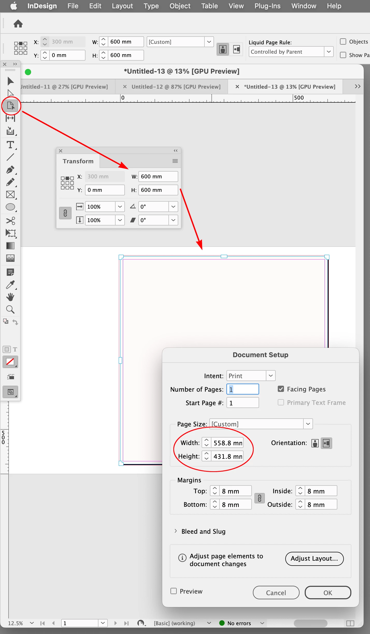Open the Plug-Ins menu
Viewport: 370px width, 634px height.
click(267, 6)
